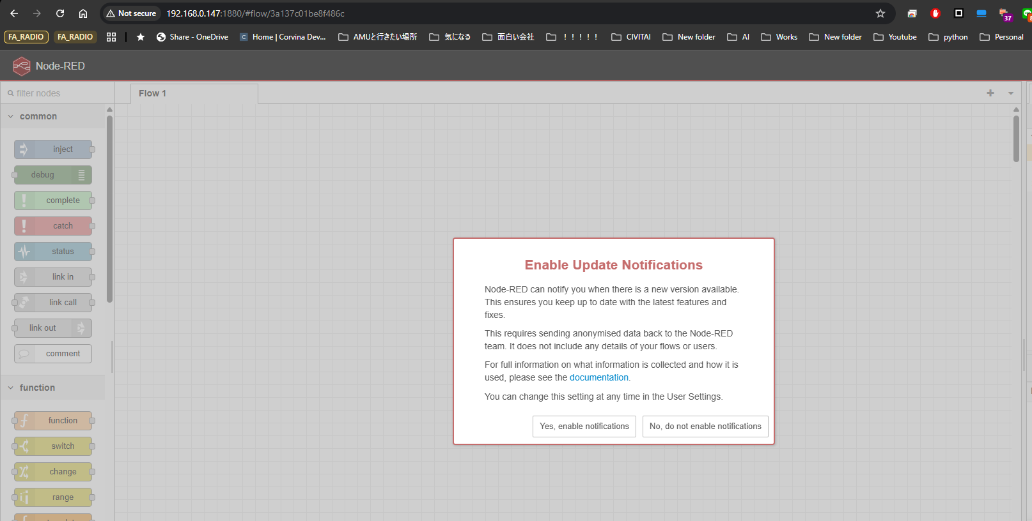Screen dimensions: 1032x521
Task: Click No, do not enable notifications
Action: tap(705, 427)
